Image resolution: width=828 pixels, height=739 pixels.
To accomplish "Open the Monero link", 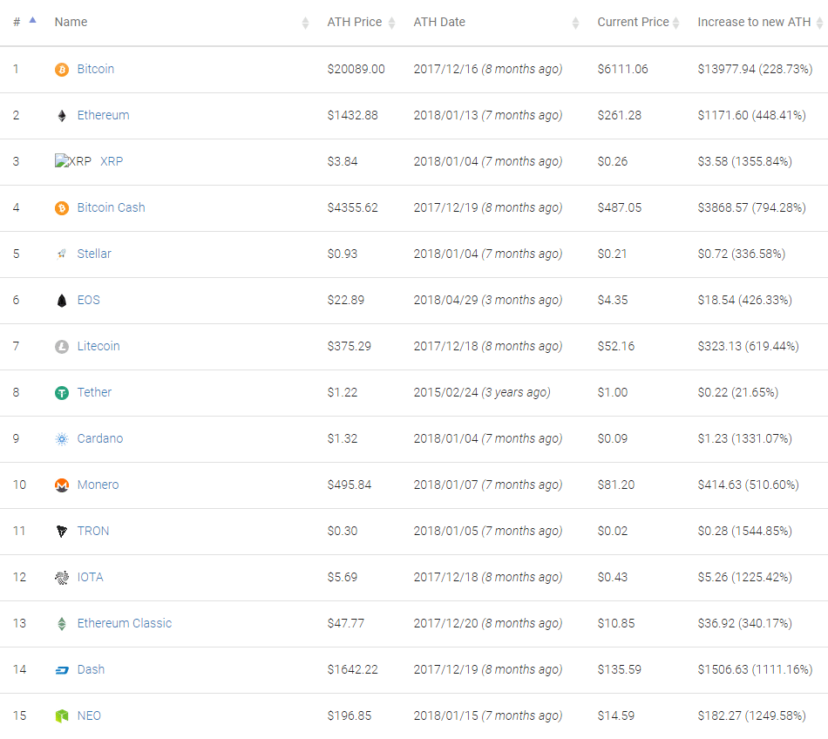I will pos(98,485).
